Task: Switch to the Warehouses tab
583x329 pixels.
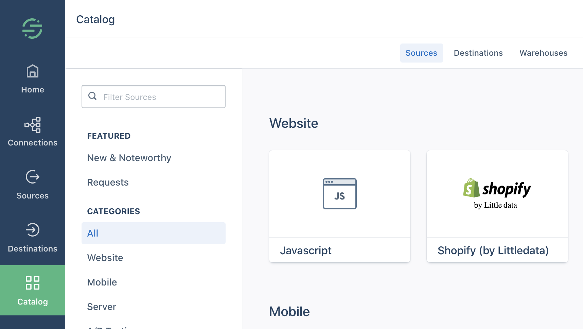Action: tap(543, 53)
